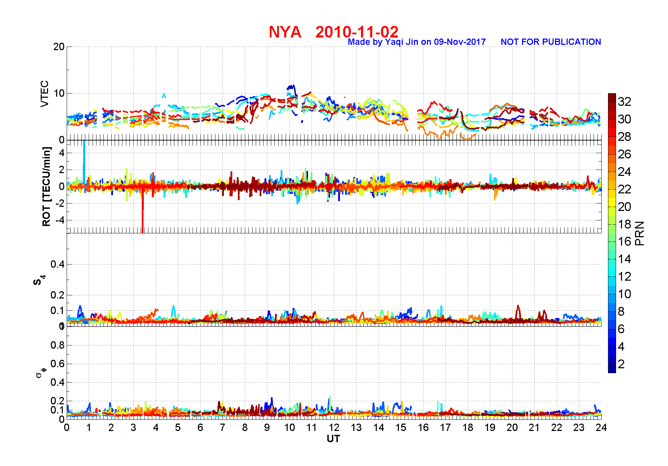Click the x-axis tick label 6

[200, 427]
